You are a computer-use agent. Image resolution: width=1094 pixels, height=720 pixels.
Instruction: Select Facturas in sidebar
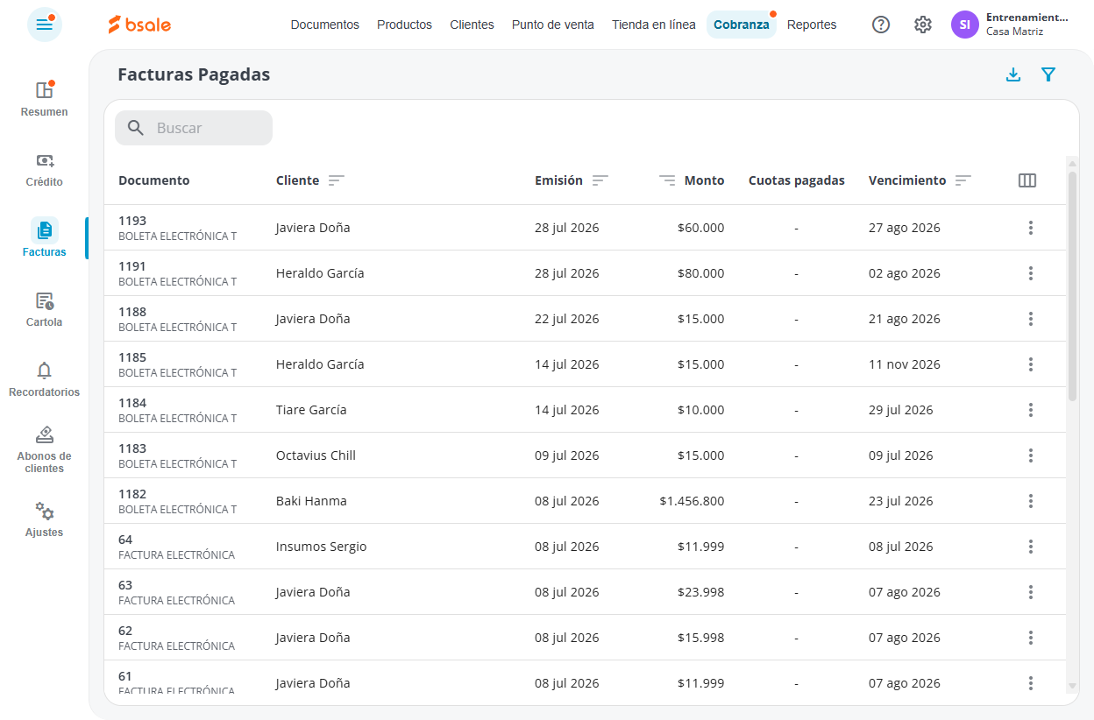tap(45, 238)
